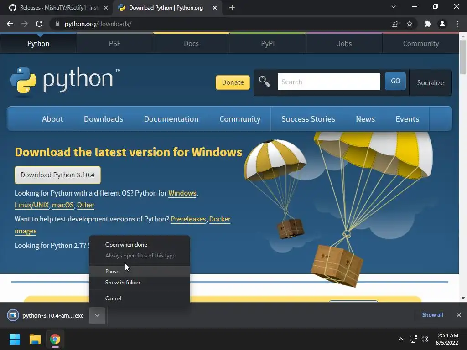Open the About navigation menu

(52, 119)
